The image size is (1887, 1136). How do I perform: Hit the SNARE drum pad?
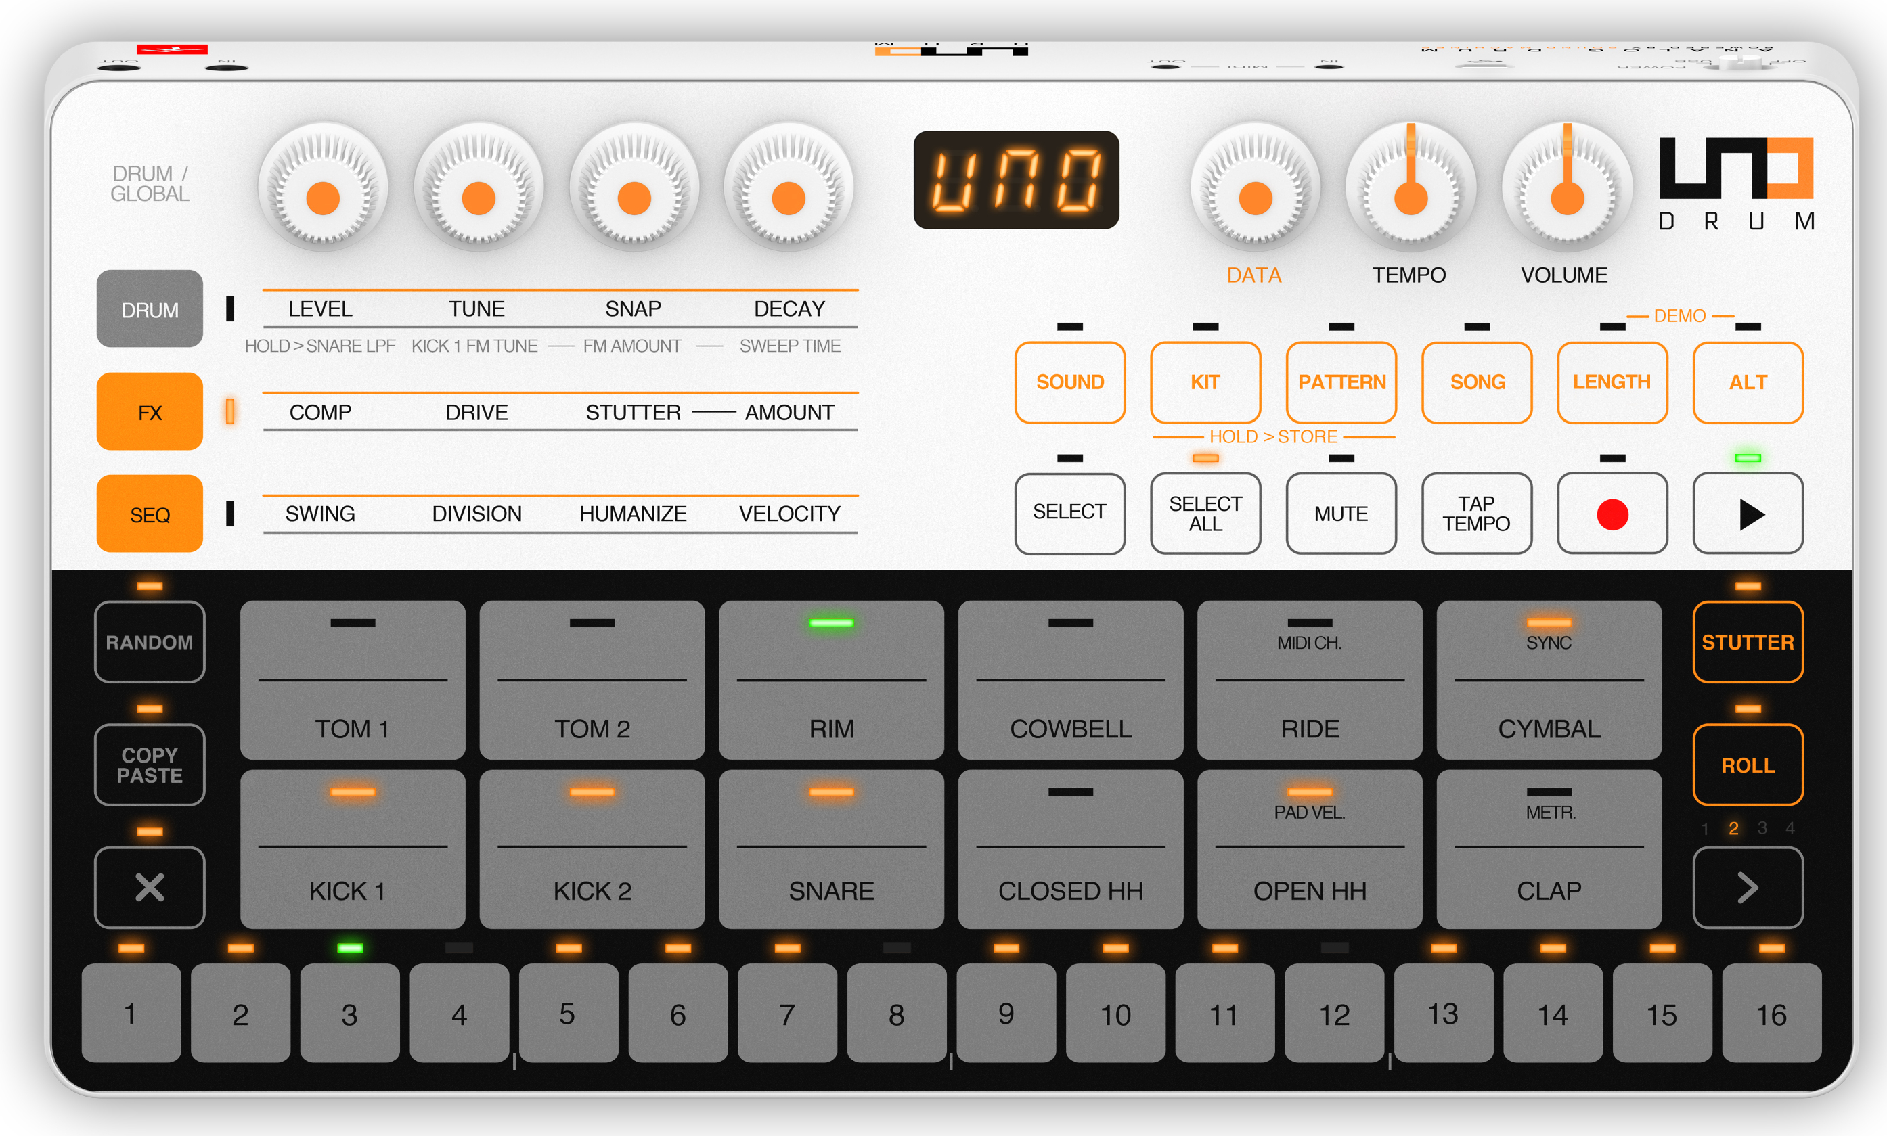[x=830, y=850]
